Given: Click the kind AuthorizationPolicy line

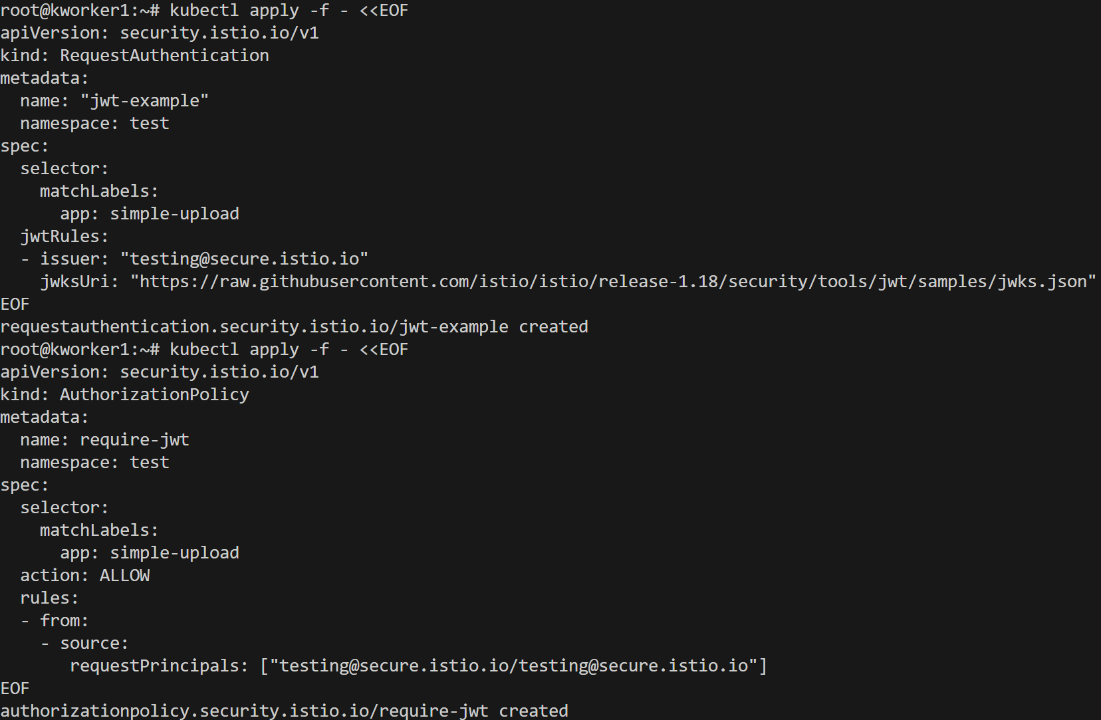Looking at the screenshot, I should coord(124,395).
